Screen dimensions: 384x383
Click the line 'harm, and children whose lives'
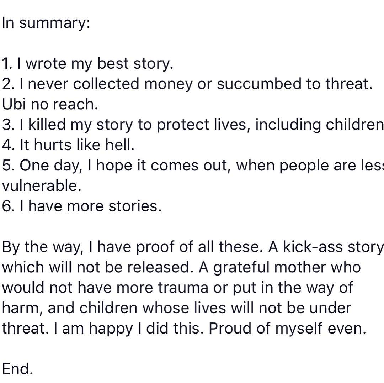point(177,308)
